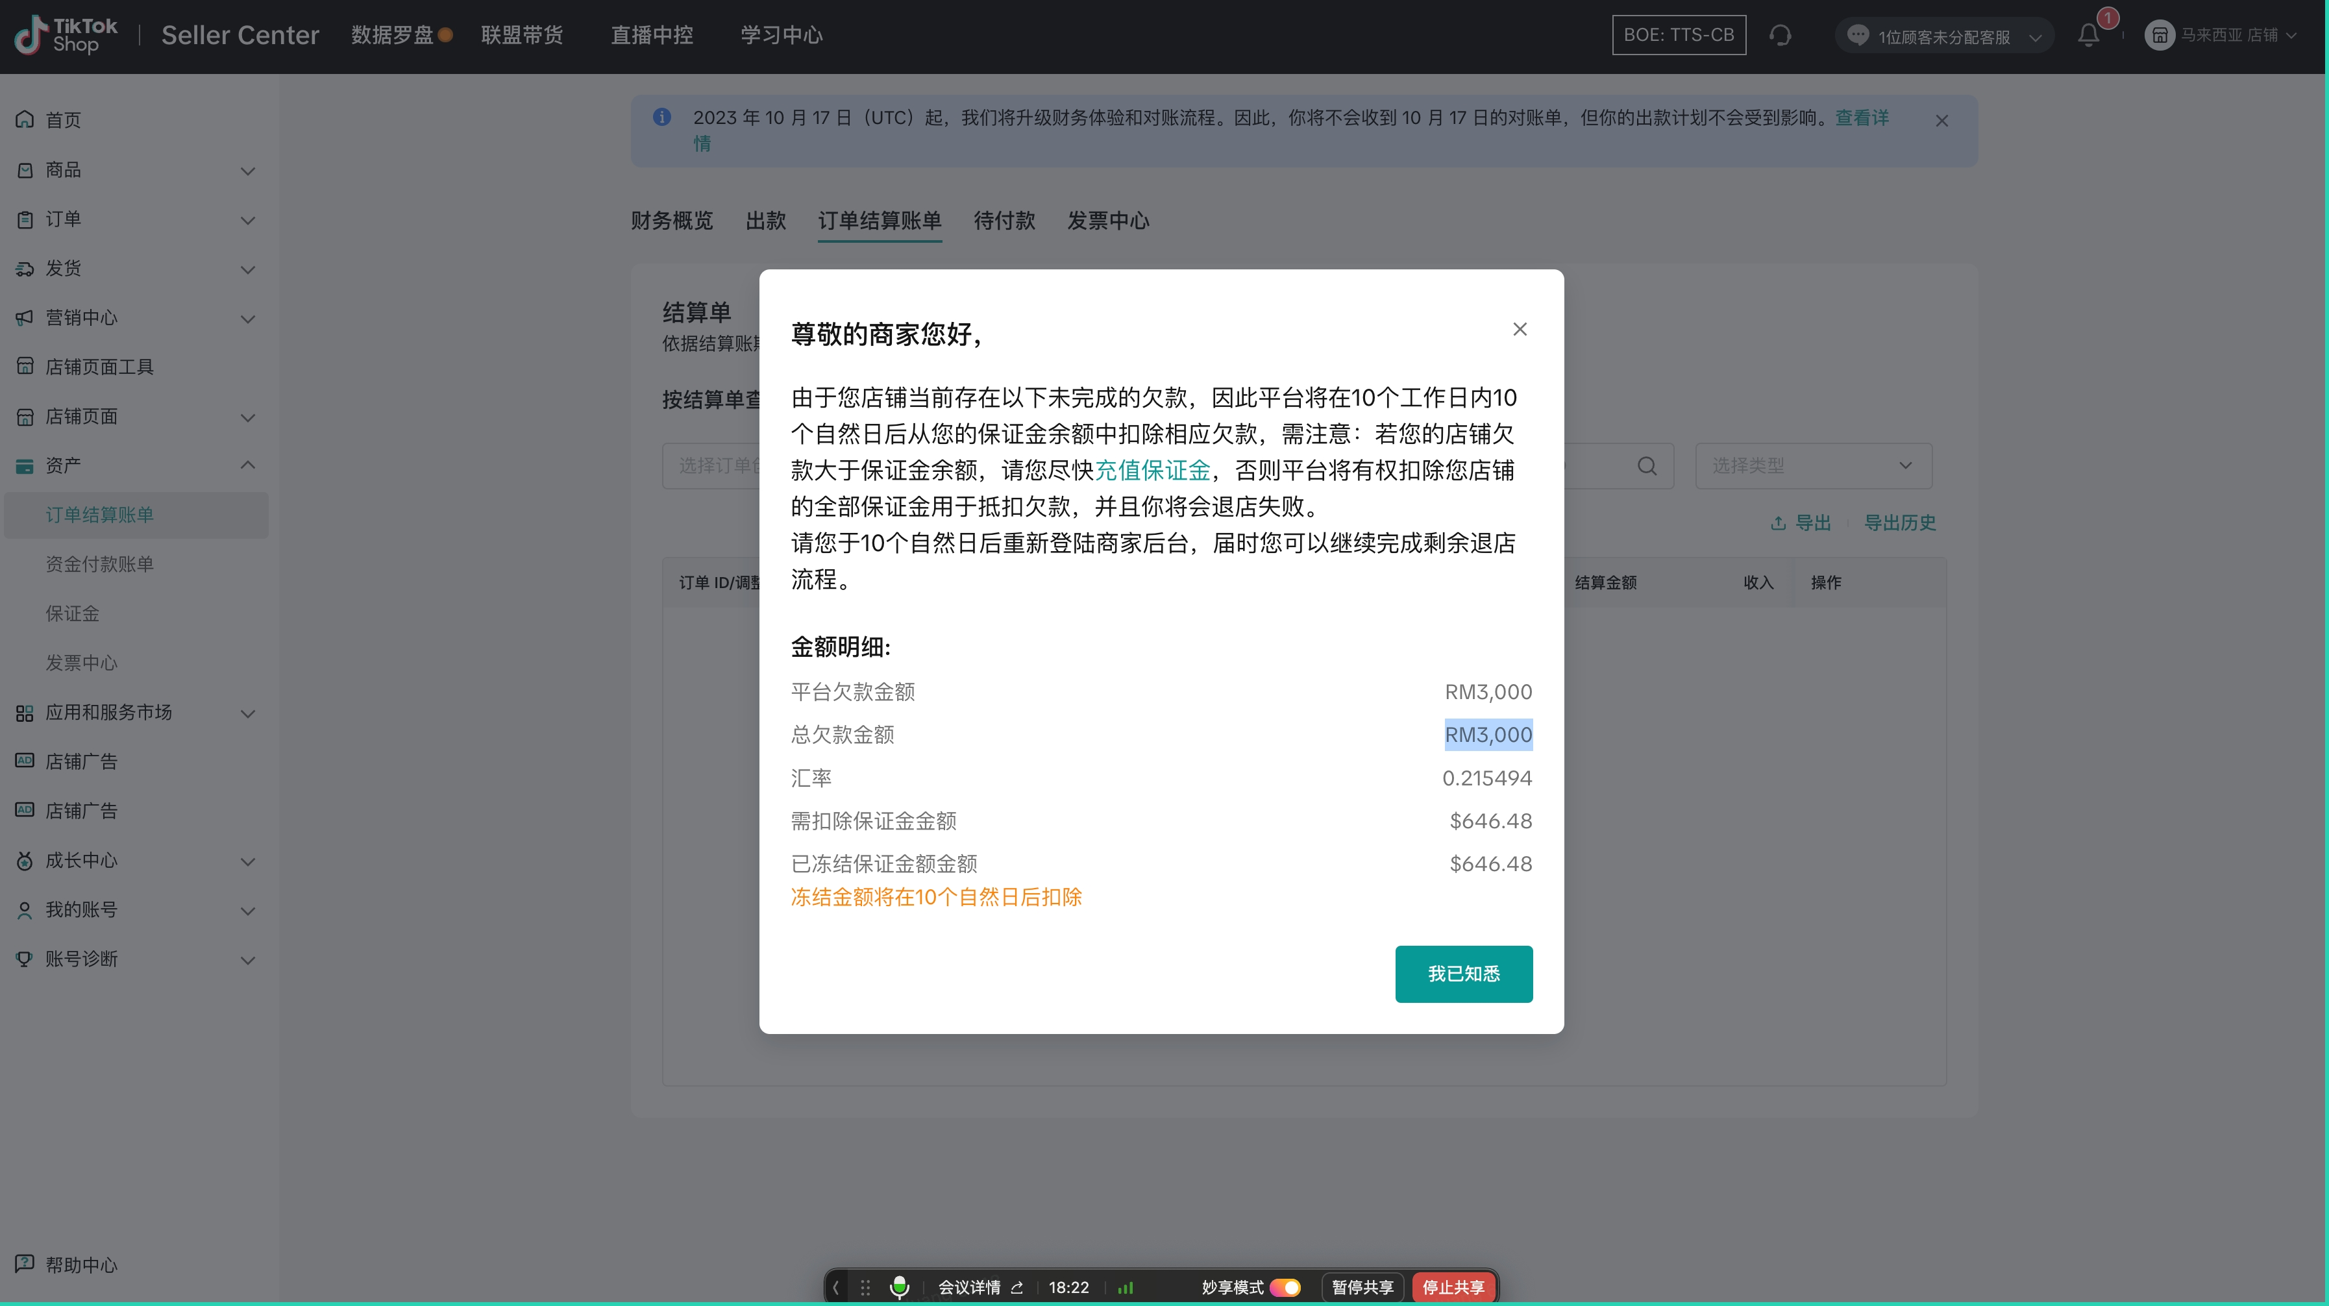Close the dialog with X icon
The image size is (2329, 1306).
[1520, 330]
